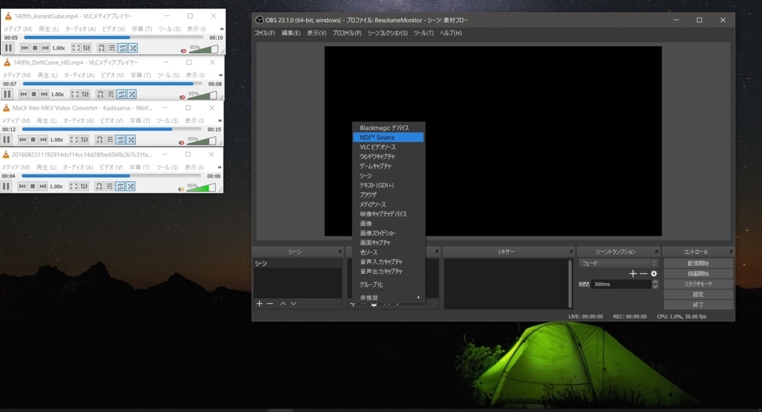762x412 pixels.
Task: Toggle fullscreen in the AscentCube VLC window
Action: coord(76,48)
